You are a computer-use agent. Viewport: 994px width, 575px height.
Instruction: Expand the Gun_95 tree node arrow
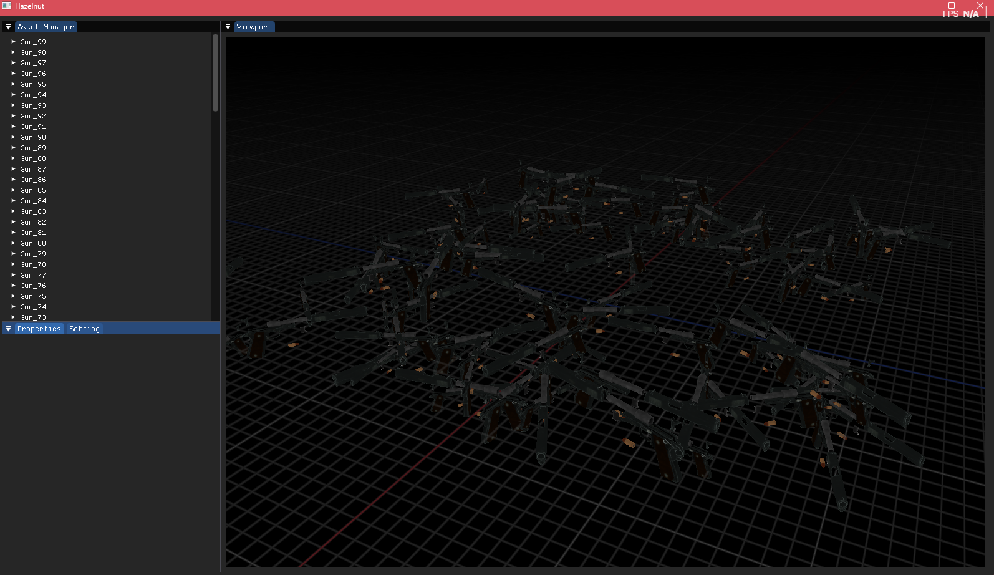click(13, 84)
